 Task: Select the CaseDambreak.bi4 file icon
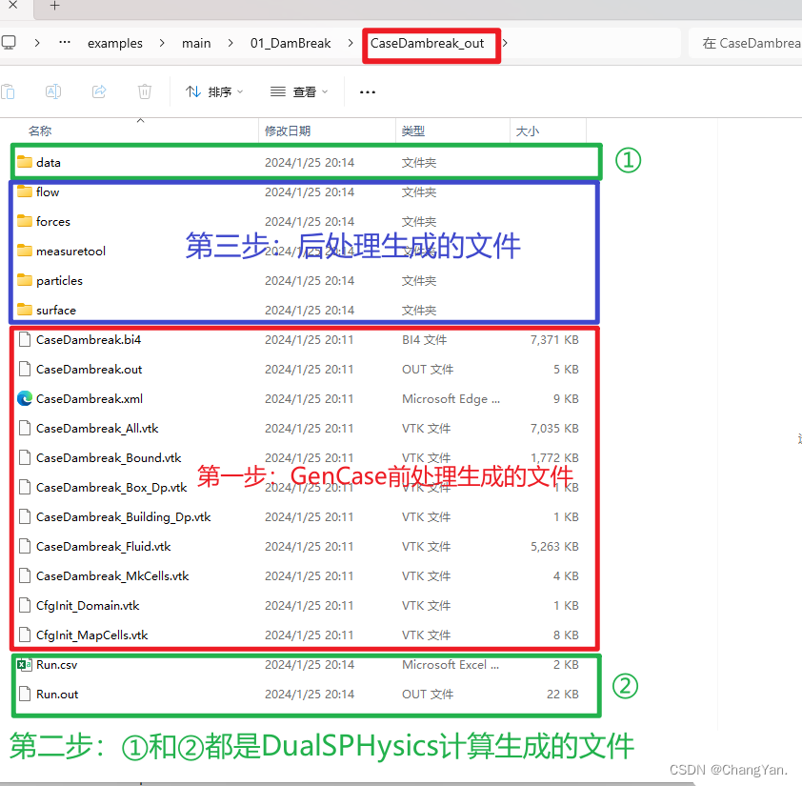pyautogui.click(x=25, y=339)
